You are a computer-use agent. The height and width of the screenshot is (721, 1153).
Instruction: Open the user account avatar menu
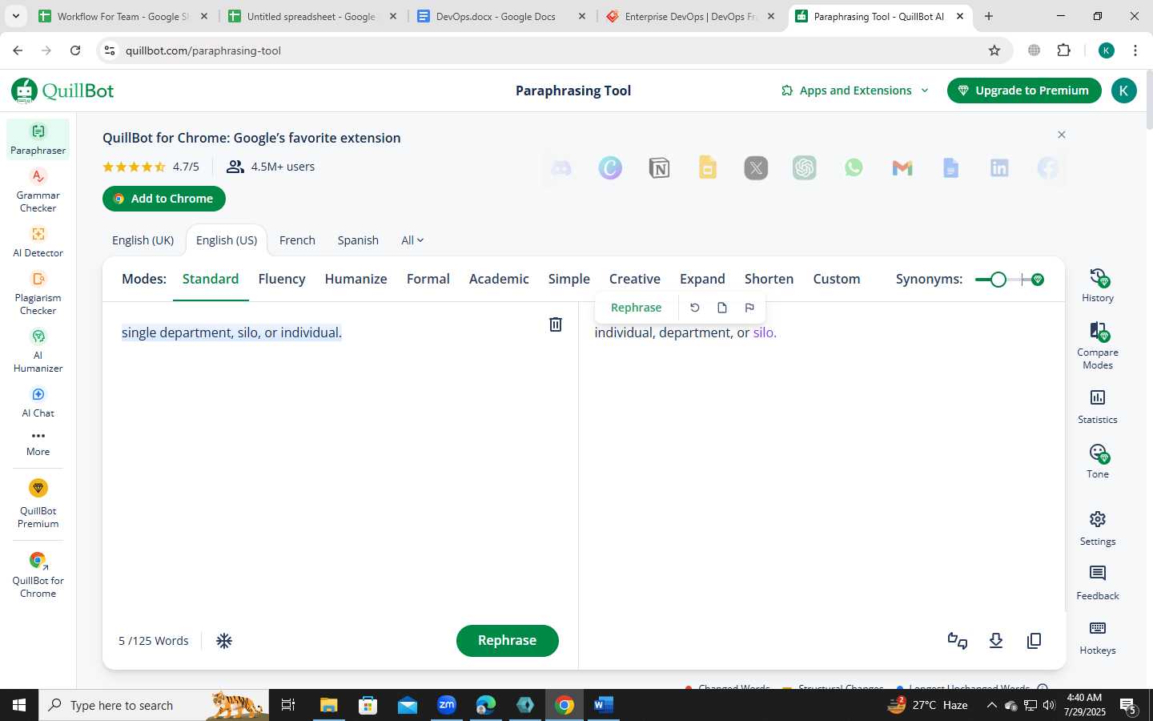tap(1123, 91)
